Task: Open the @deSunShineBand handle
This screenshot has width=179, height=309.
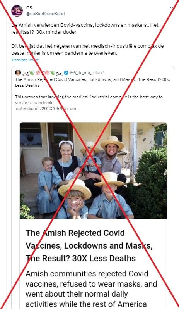Action: click(x=45, y=14)
